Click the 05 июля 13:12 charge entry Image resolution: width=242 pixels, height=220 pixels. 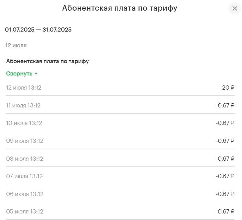point(24,211)
